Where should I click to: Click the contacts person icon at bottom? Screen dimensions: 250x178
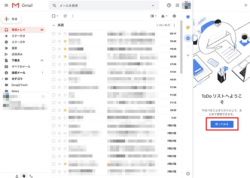17,176
